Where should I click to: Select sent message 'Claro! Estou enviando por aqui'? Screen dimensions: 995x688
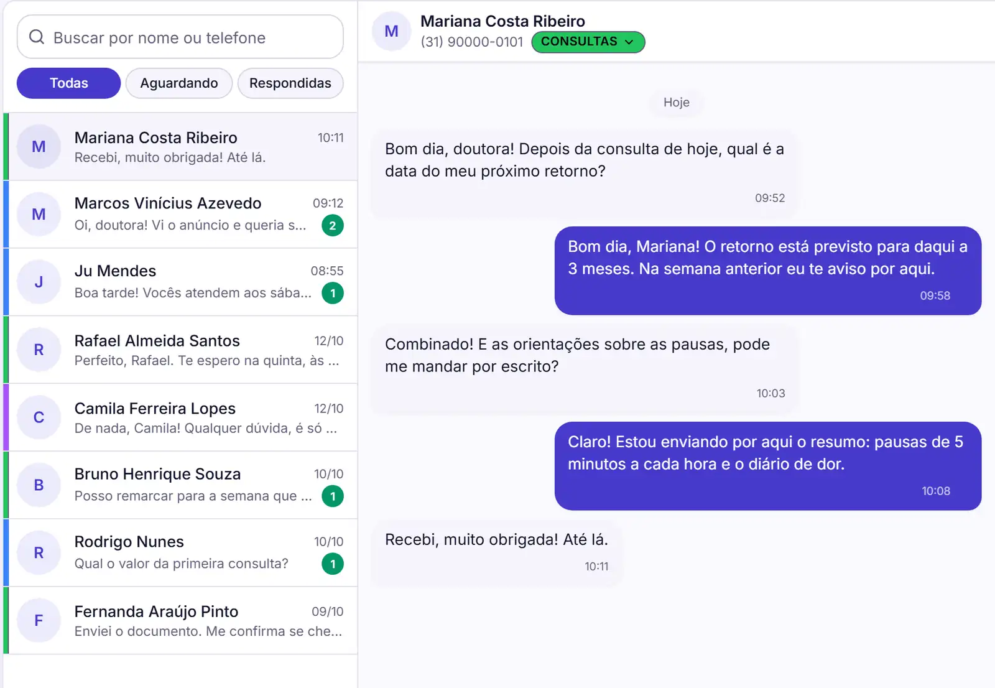point(768,466)
